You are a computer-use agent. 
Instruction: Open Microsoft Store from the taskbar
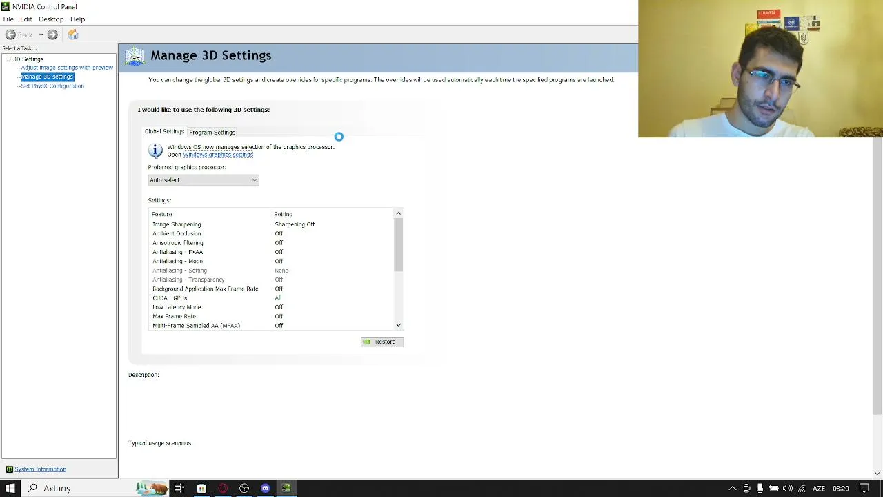pyautogui.click(x=201, y=488)
